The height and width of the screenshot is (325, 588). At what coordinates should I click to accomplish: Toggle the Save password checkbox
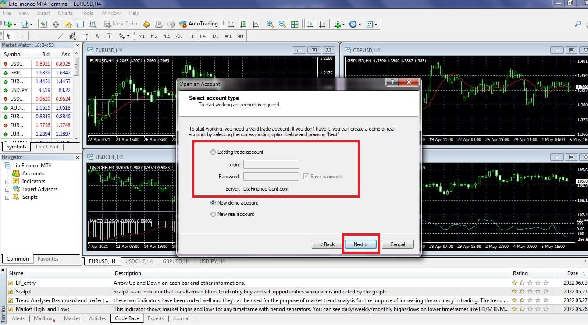pyautogui.click(x=306, y=177)
